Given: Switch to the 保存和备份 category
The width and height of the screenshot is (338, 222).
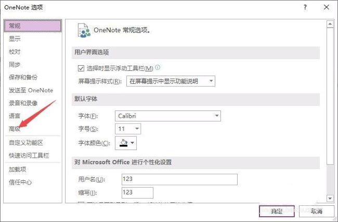Looking at the screenshot, I should pos(23,77).
